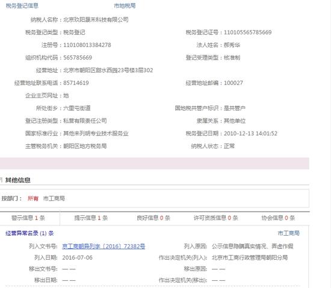Open the 税务登记信息 section heading

(x=22, y=5)
